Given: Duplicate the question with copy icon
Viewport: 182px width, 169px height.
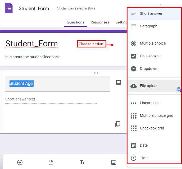Looking at the screenshot, I should (117, 124).
